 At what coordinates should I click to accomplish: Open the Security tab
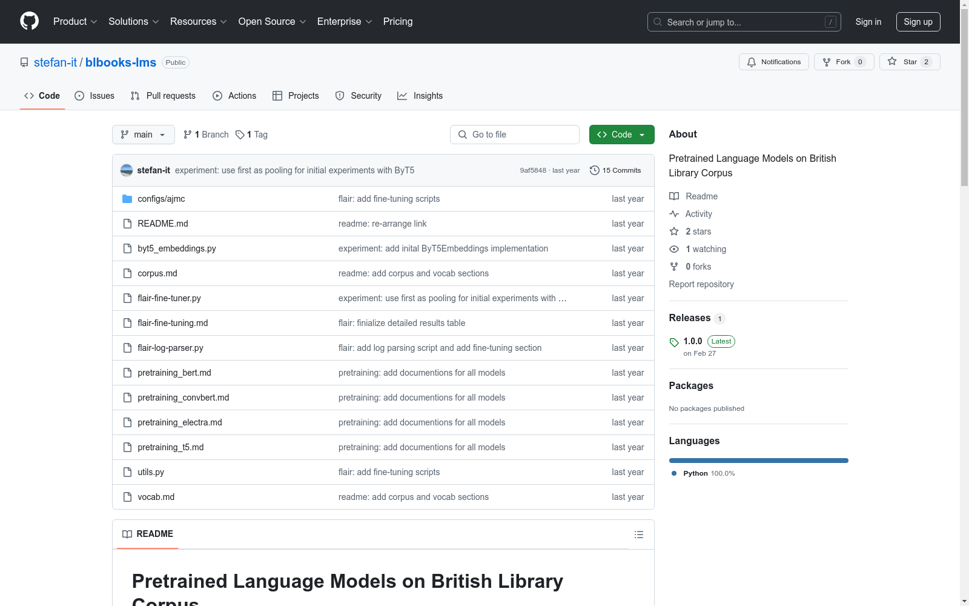[x=359, y=96]
